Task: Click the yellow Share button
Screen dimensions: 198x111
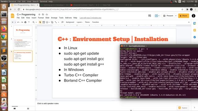Action: tap(183, 16)
